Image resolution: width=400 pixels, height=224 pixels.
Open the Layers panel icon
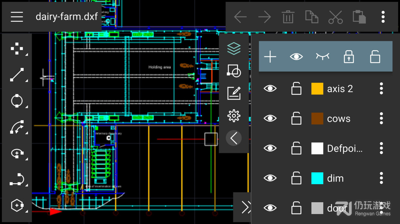pos(234,48)
